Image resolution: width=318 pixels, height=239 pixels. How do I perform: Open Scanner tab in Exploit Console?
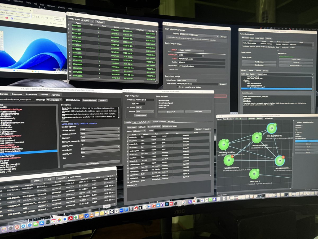click(x=251, y=71)
